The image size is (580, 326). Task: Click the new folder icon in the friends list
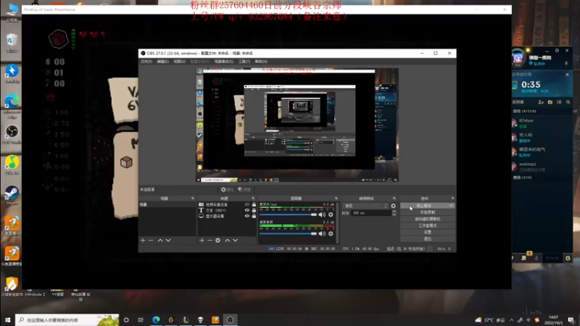(550, 102)
